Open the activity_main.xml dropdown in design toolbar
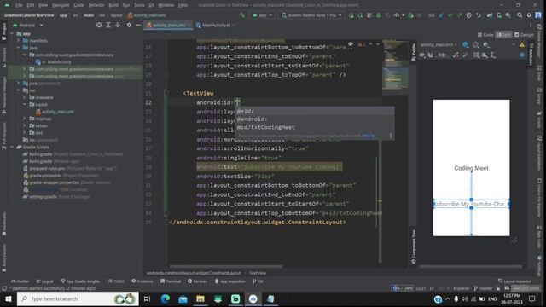Image resolution: width=546 pixels, height=307 pixels. point(439,45)
